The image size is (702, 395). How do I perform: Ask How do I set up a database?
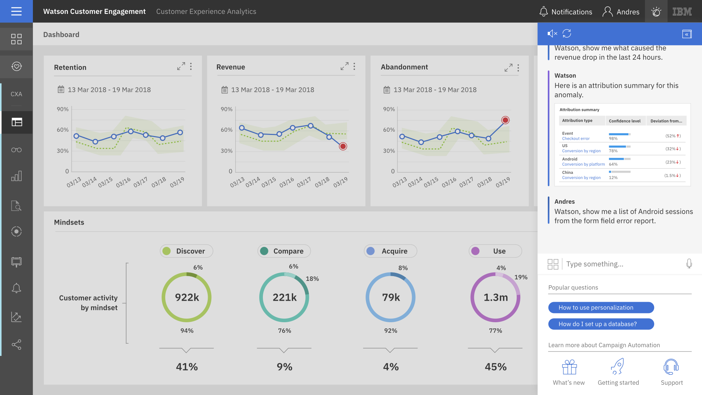pos(601,324)
